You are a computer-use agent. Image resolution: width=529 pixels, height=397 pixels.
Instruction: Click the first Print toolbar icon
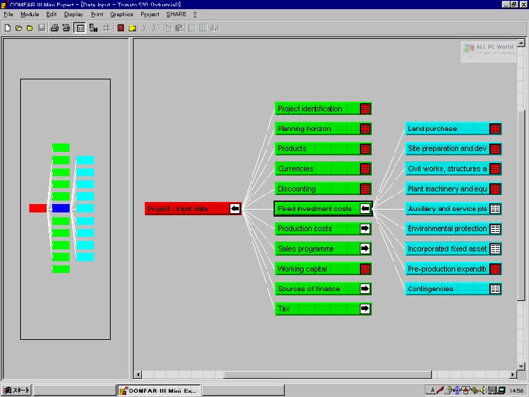[54, 28]
